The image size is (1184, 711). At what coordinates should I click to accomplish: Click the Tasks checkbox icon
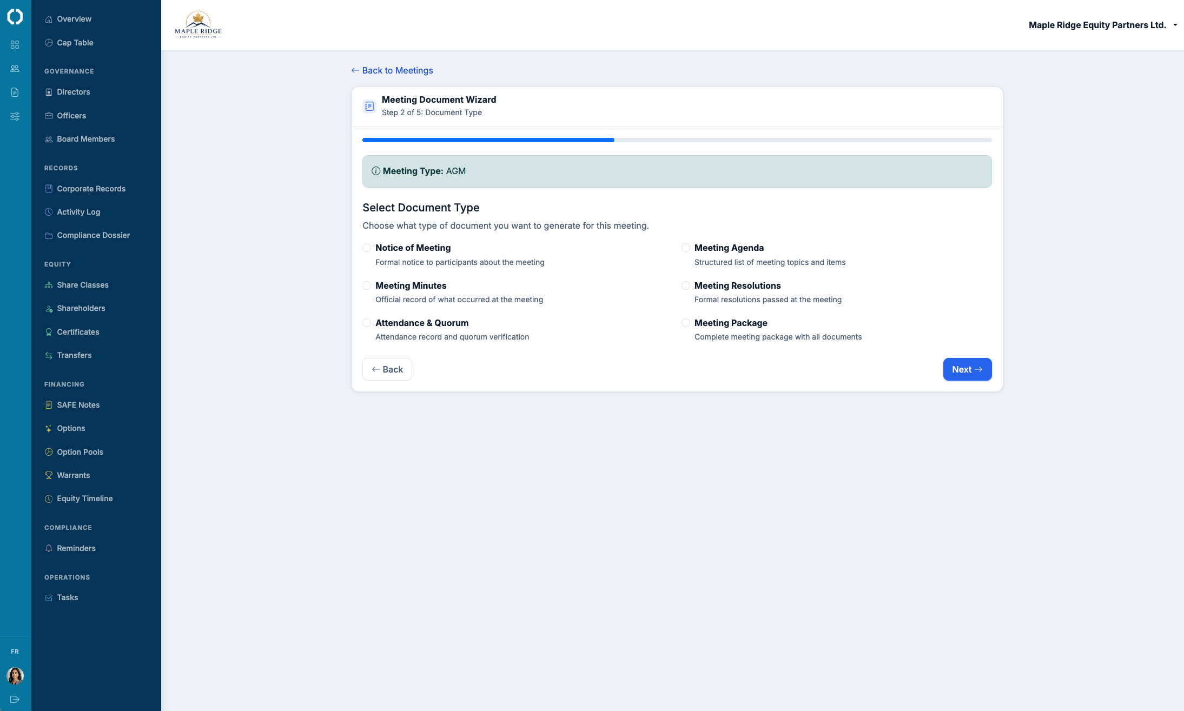tap(49, 597)
